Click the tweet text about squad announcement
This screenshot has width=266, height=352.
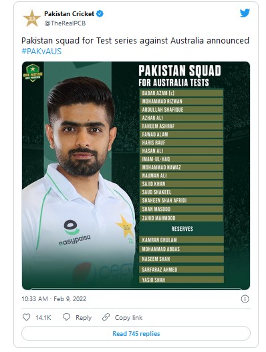click(x=135, y=41)
